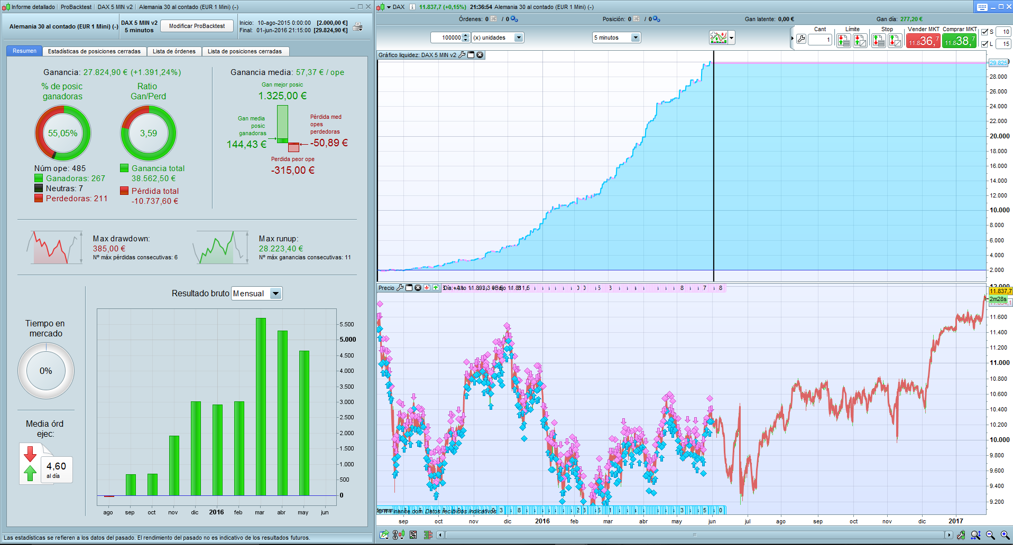Open the trading panel wrench settings
The width and height of the screenshot is (1013, 545).
pos(801,39)
